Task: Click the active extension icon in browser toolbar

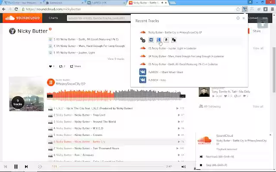Action: point(245,9)
